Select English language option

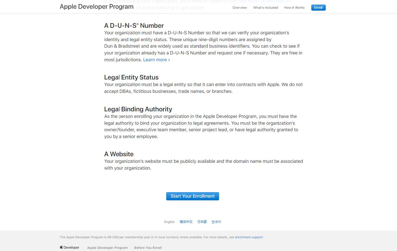tap(169, 222)
